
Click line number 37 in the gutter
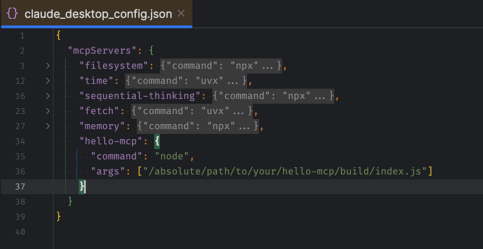tap(22, 187)
